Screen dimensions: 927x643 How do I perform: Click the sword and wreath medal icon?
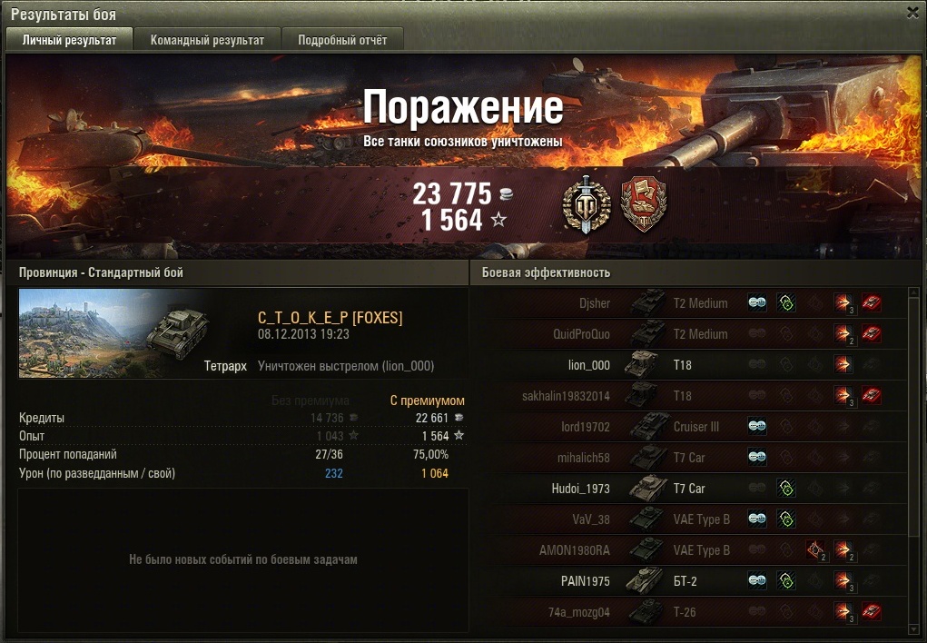pyautogui.click(x=586, y=204)
